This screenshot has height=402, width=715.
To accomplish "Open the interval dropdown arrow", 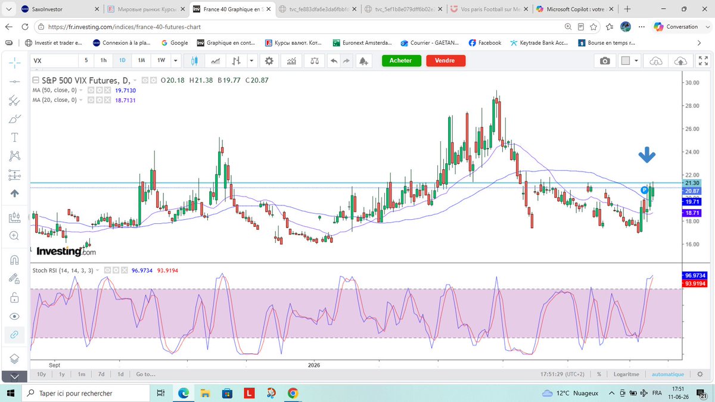I will (175, 61).
